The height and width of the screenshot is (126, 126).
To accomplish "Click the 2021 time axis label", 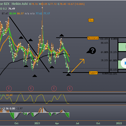I will coord(37,123).
